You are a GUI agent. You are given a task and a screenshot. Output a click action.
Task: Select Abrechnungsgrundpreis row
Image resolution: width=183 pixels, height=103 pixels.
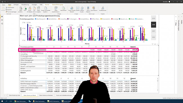[28, 84]
